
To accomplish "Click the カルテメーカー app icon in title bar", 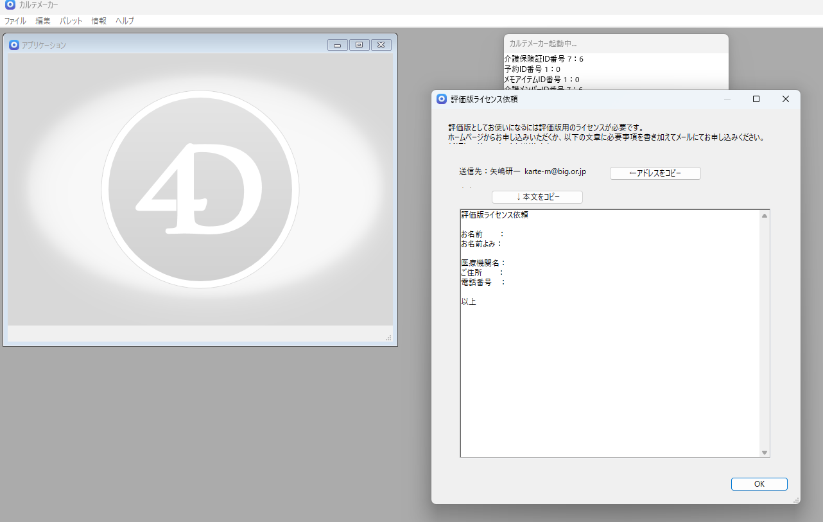I will click(10, 5).
